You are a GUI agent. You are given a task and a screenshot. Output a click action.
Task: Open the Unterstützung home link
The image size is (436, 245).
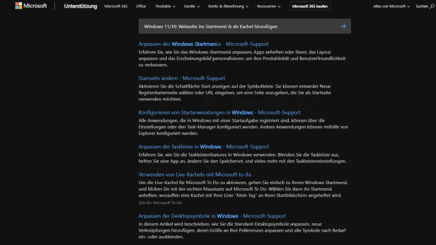coord(80,6)
